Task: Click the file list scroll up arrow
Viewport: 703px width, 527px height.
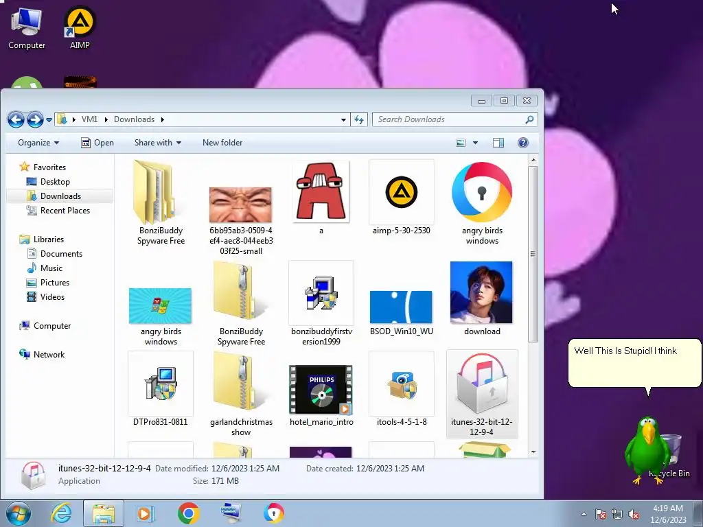Action: [x=533, y=160]
